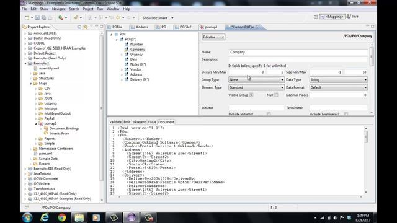Image resolution: width=397 pixels, height=223 pixels.
Task: Open Google Chrome from the taskbar
Action: click(x=62, y=217)
